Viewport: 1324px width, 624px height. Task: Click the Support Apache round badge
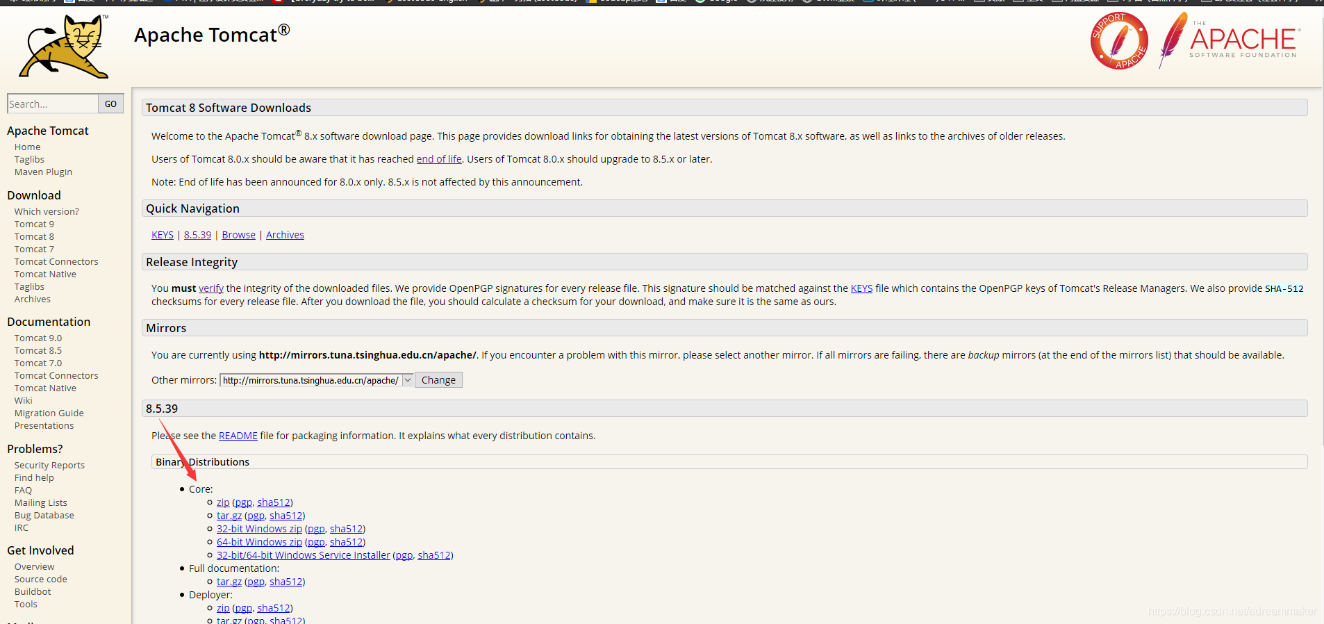(x=1119, y=41)
